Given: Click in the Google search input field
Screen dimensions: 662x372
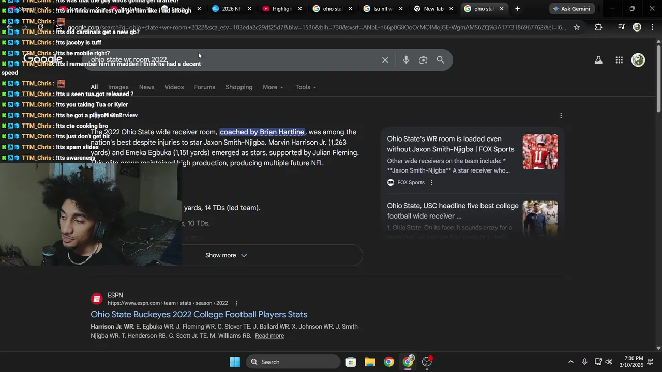Looking at the screenshot, I should point(233,60).
